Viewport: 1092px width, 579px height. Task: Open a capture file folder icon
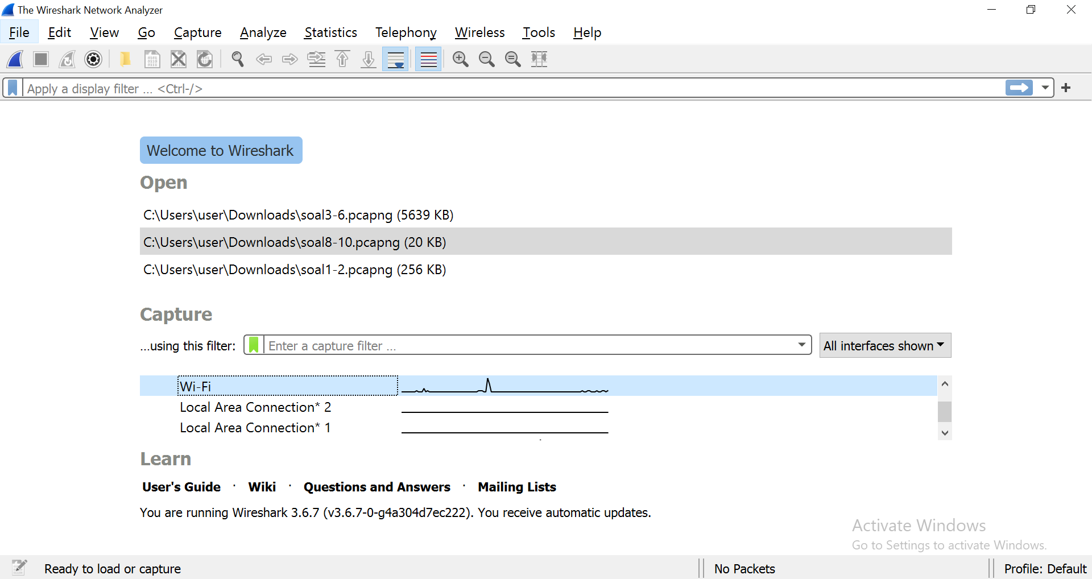[x=125, y=59]
